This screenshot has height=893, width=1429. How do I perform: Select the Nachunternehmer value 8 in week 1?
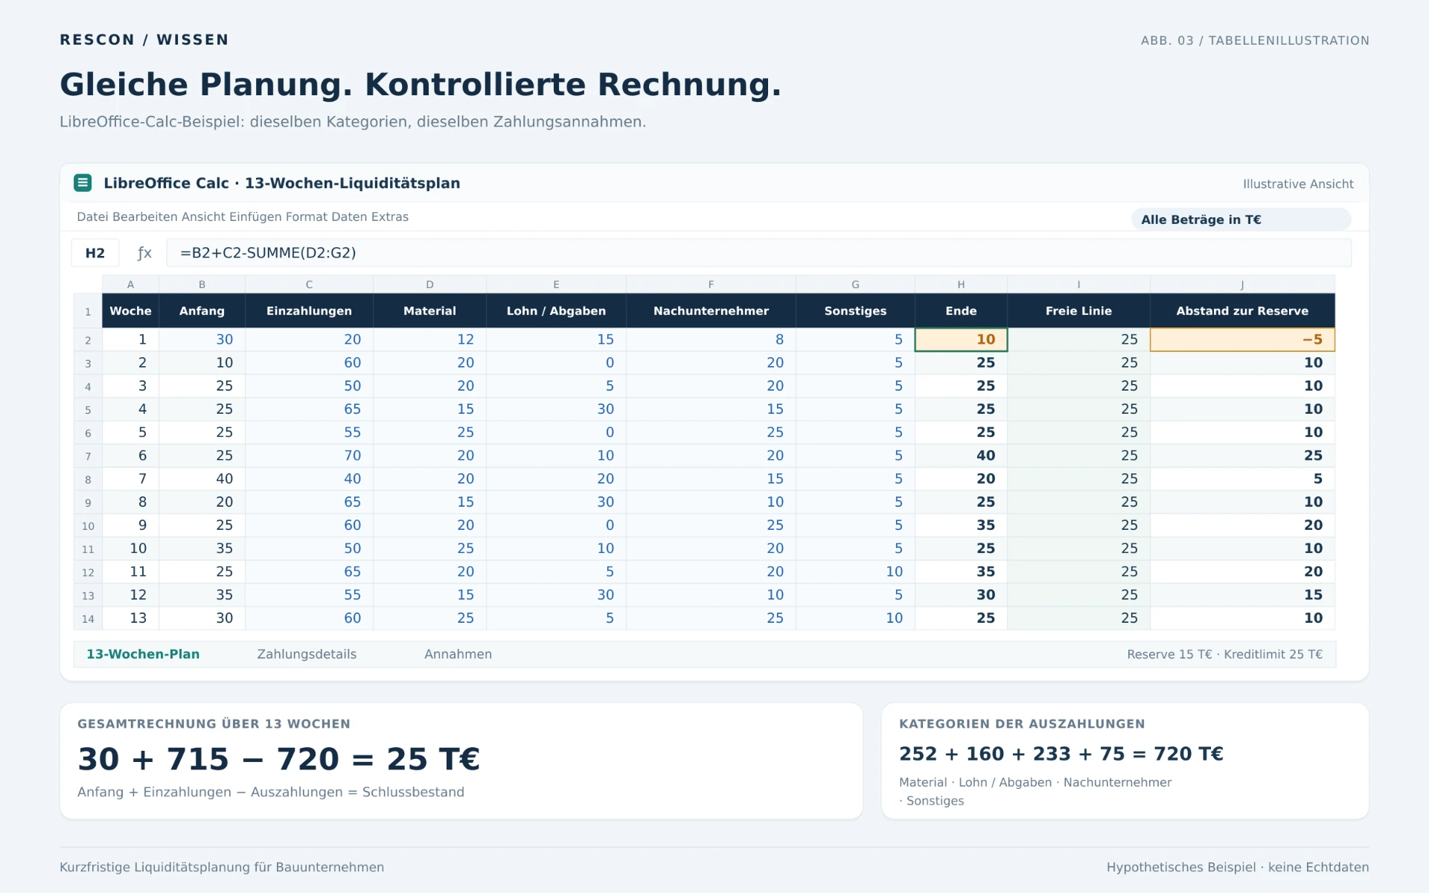[711, 339]
